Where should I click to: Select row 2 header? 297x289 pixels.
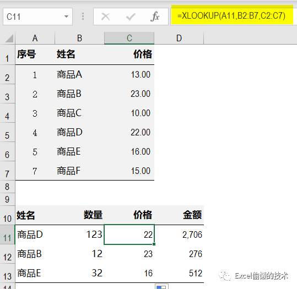[7, 75]
